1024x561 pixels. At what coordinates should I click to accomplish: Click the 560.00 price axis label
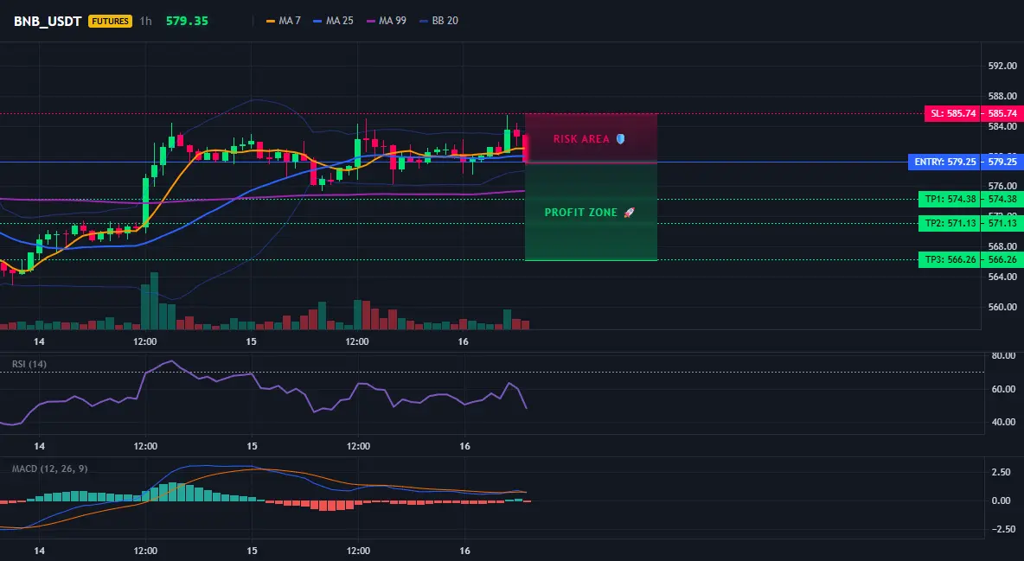(1002, 307)
